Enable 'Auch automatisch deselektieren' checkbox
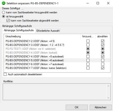Image resolution: width=113 pixels, height=111 pixels. [5, 74]
